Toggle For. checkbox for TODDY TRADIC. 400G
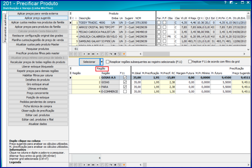252x168 pixels. coord(159,23)
